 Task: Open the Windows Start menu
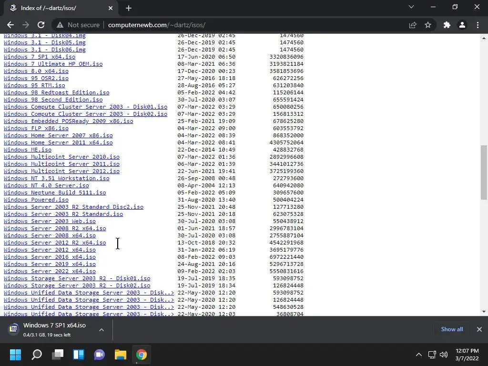coord(15,355)
